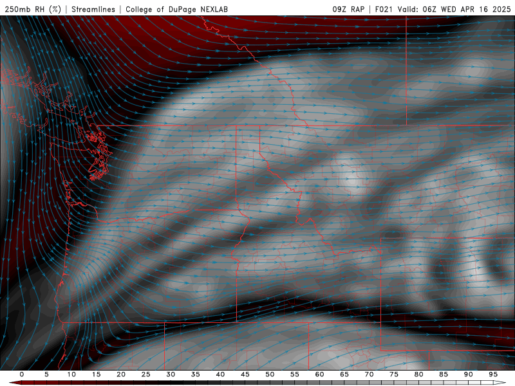
Task: Click the colorbar label '20'
Action: click(x=121, y=374)
